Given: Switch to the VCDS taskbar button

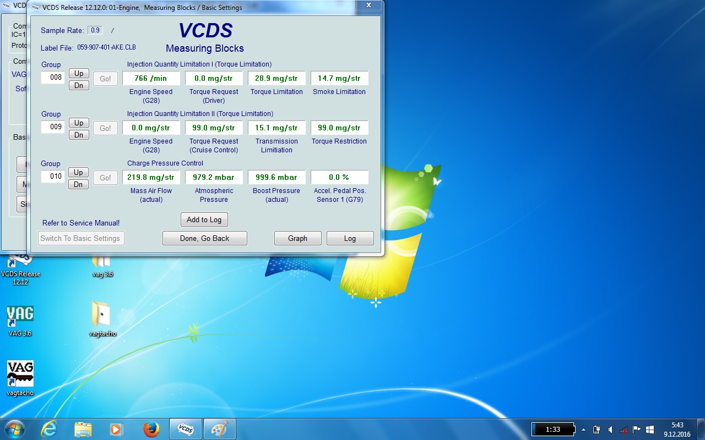Looking at the screenshot, I should [185, 429].
